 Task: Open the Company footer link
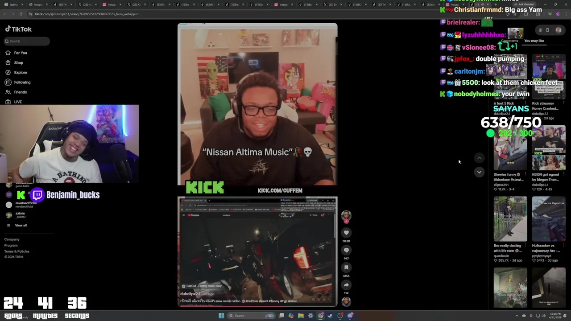point(12,239)
